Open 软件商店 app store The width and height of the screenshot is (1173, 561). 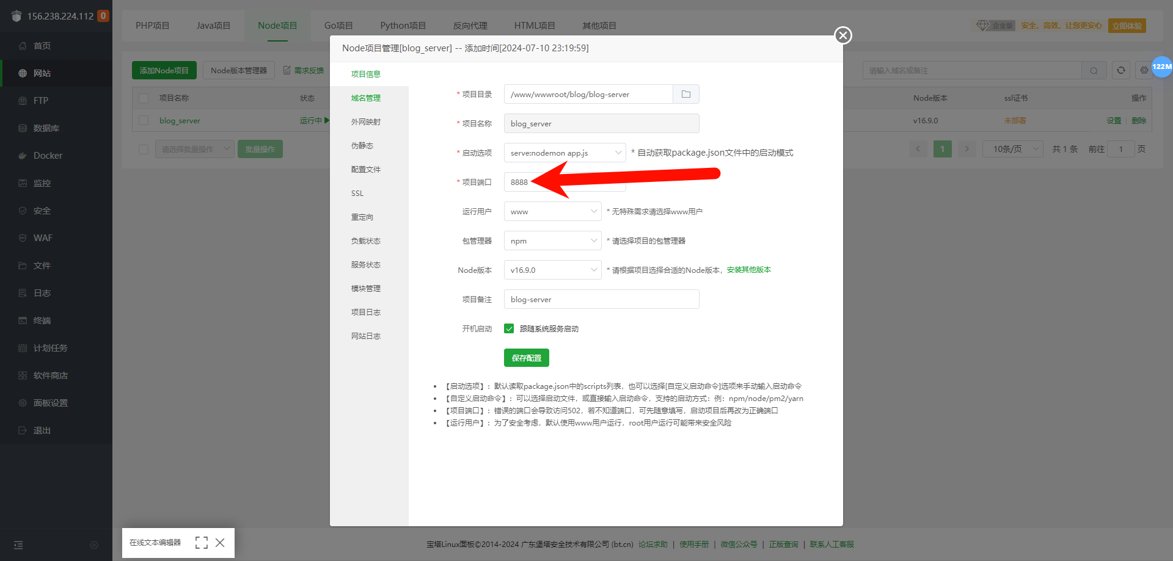tap(51, 375)
